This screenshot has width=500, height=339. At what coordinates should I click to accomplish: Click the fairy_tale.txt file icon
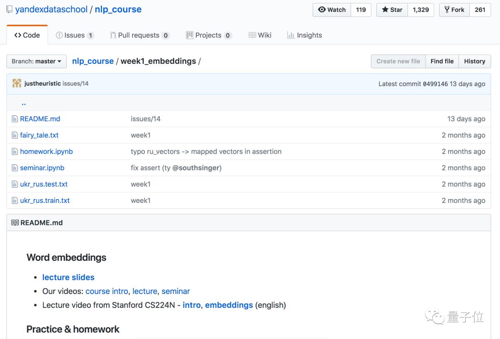coord(15,135)
